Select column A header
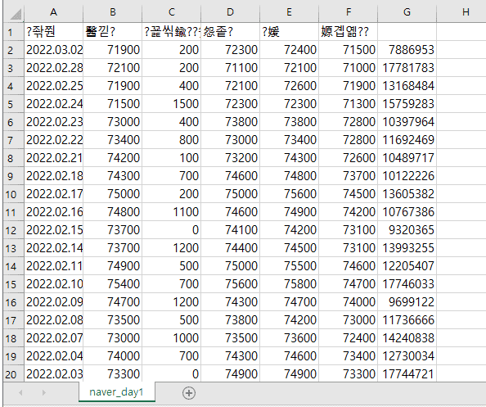 (x=54, y=12)
